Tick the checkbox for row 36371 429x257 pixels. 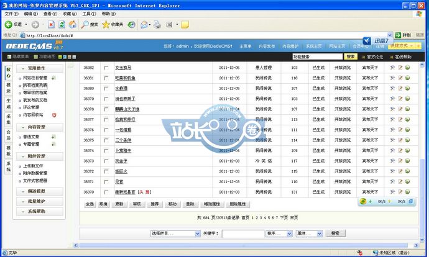pyautogui.click(x=106, y=182)
